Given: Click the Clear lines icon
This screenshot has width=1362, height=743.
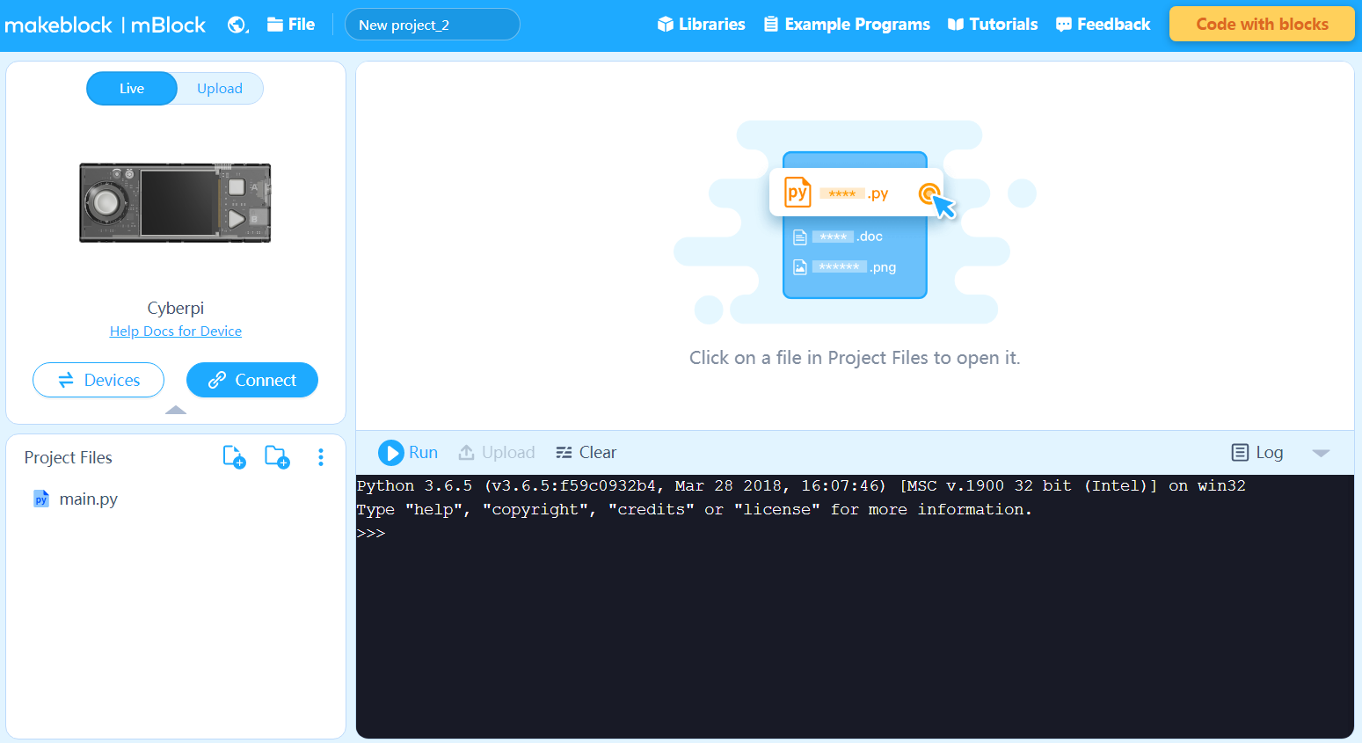Looking at the screenshot, I should tap(564, 453).
